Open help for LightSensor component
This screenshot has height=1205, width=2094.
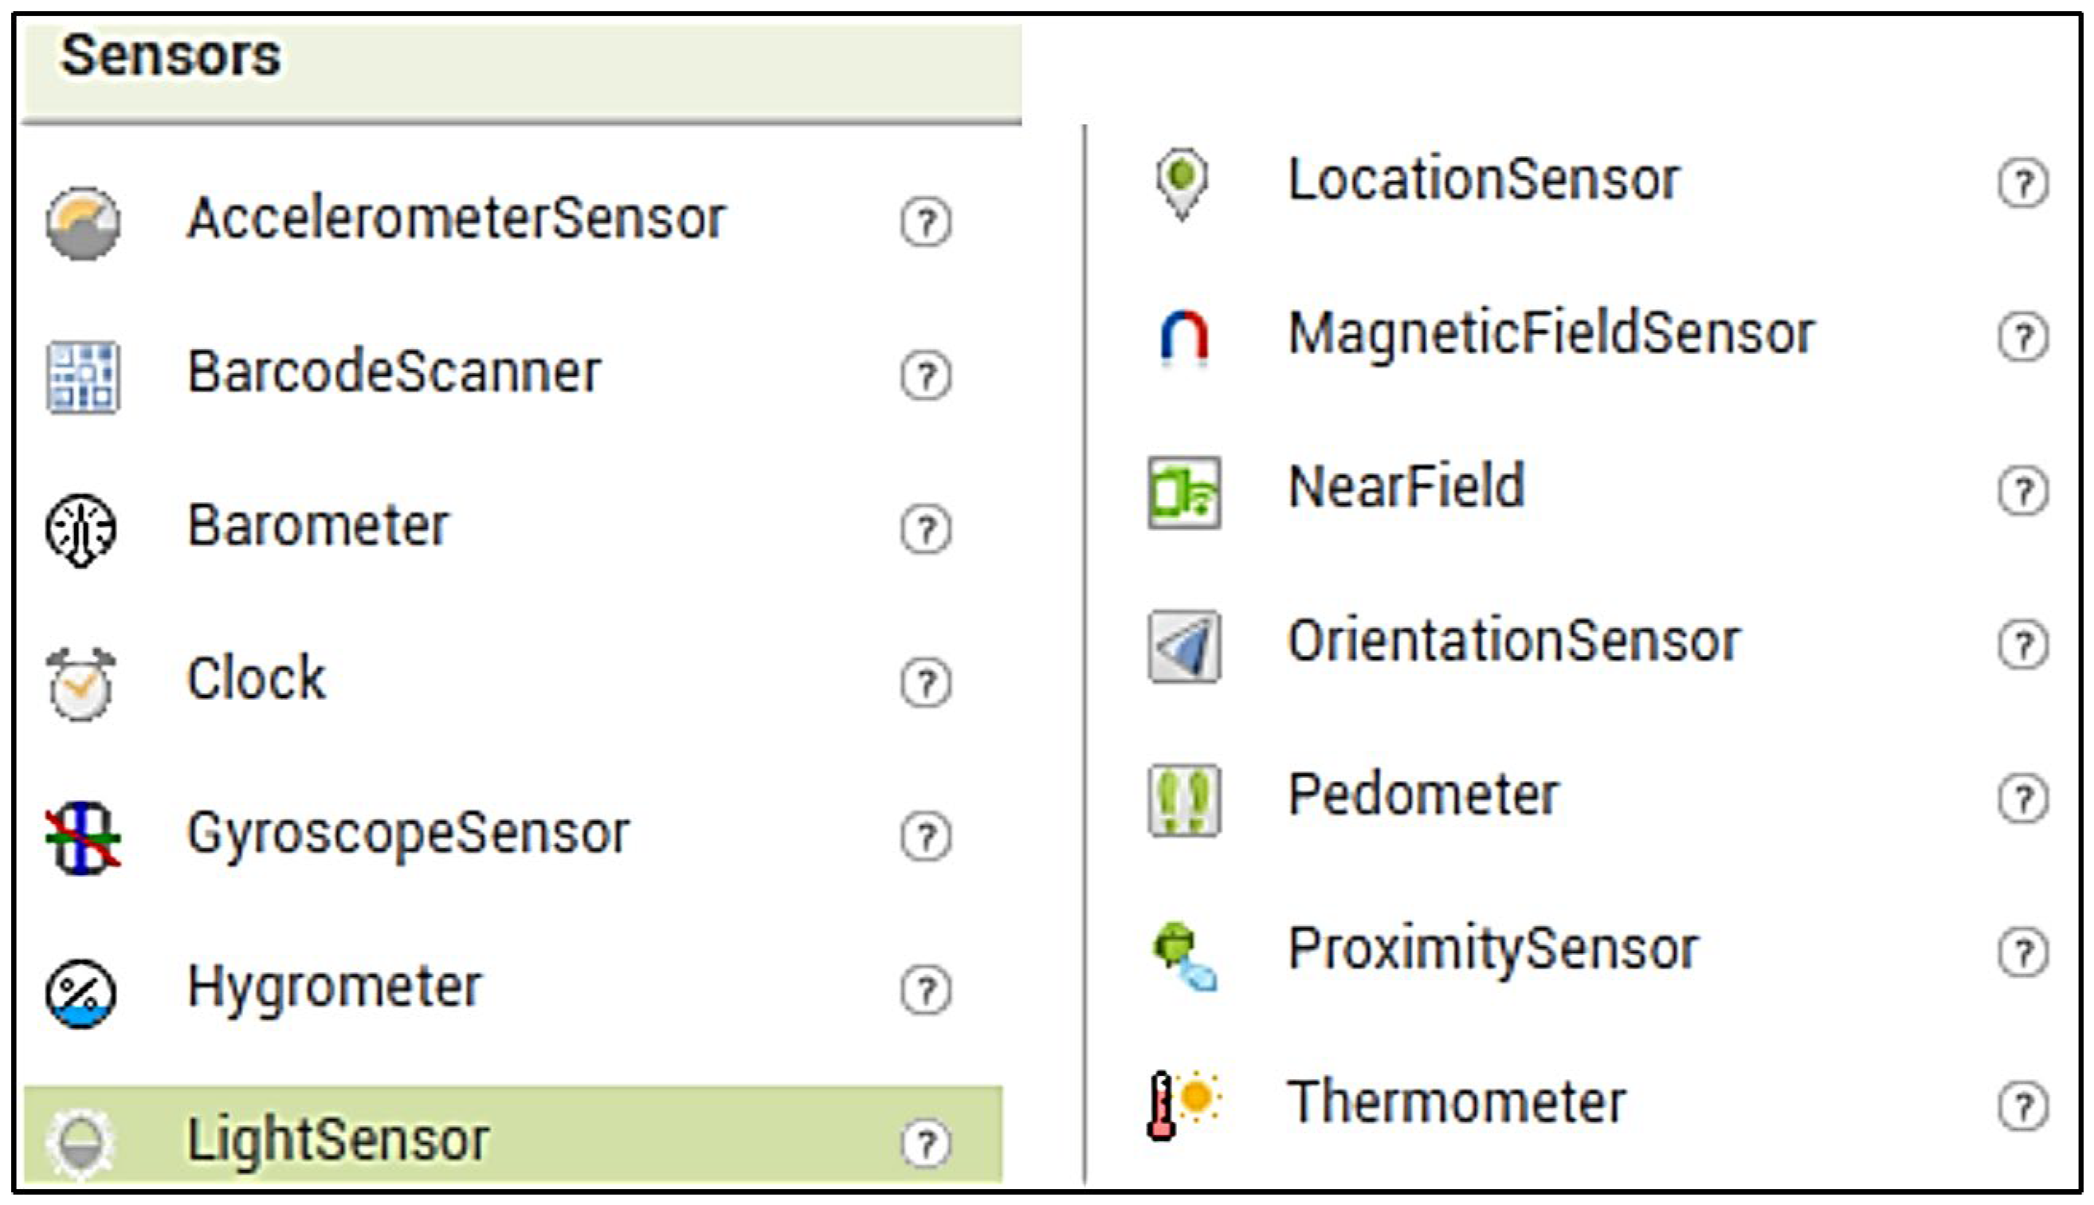click(926, 1144)
